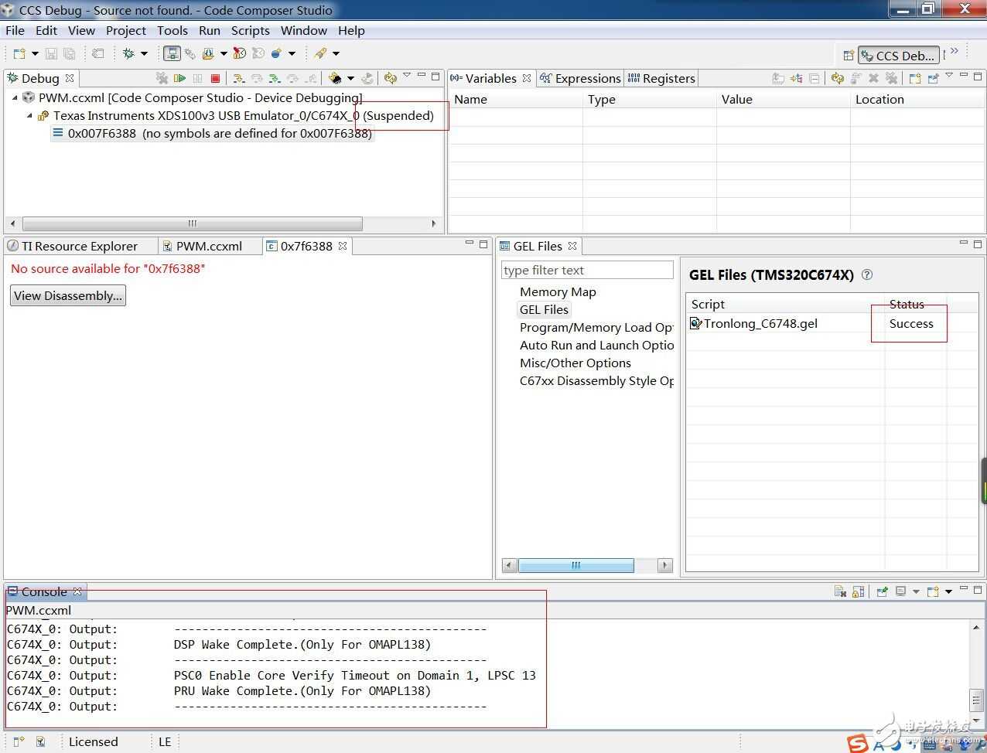Click the Open Perspective icon beside CCS Debug
987x753 pixels.
(849, 56)
